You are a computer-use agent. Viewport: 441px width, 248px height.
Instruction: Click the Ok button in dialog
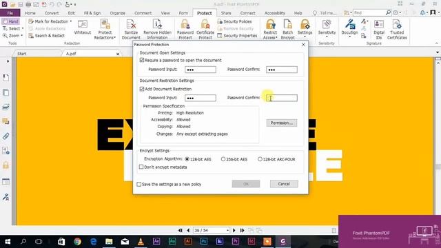point(246,184)
